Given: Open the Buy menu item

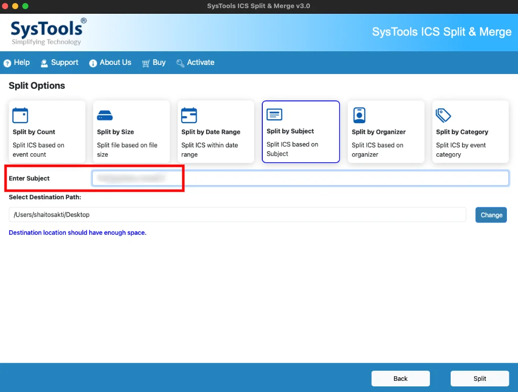Looking at the screenshot, I should pos(153,62).
